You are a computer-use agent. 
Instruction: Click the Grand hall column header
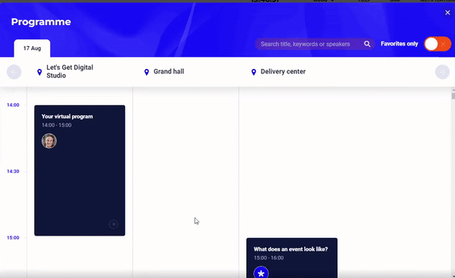tap(168, 72)
